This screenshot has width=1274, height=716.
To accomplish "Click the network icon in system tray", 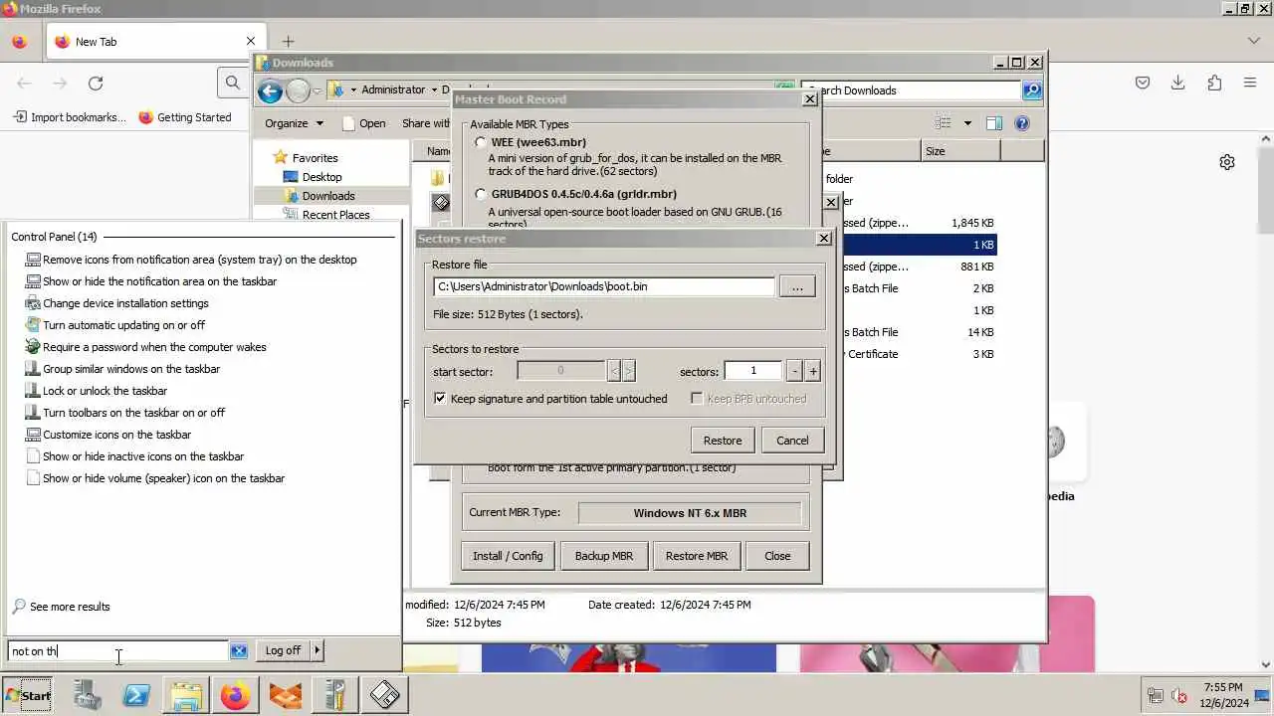I will pyautogui.click(x=1156, y=696).
